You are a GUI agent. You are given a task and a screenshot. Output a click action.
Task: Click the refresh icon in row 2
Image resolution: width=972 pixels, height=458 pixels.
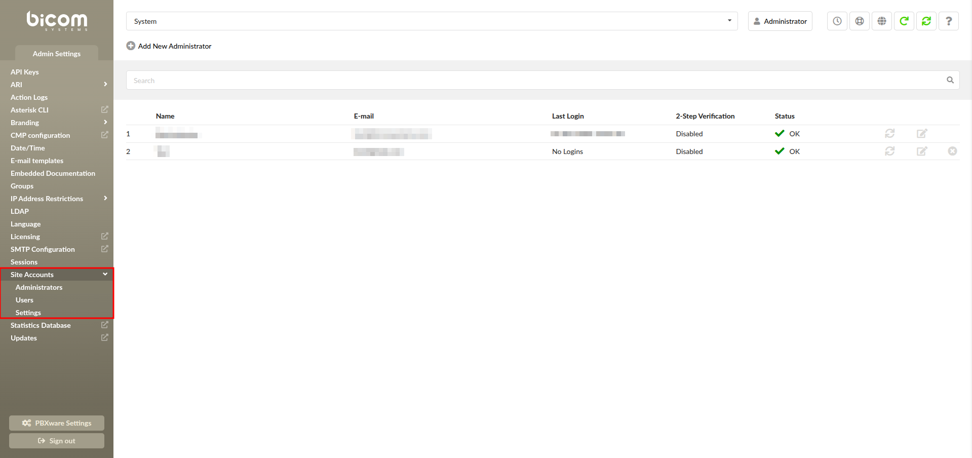890,151
